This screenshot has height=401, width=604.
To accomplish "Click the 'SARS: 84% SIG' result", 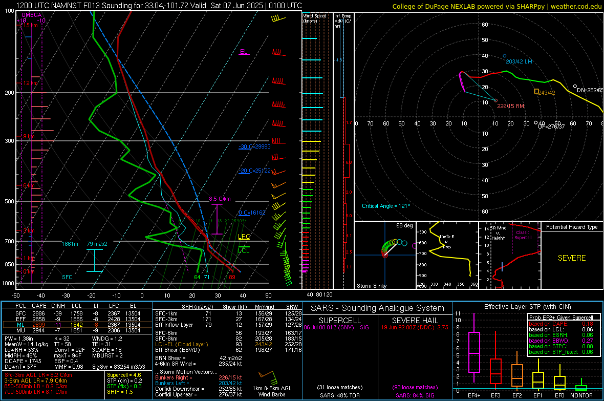I will click(x=415, y=395).
